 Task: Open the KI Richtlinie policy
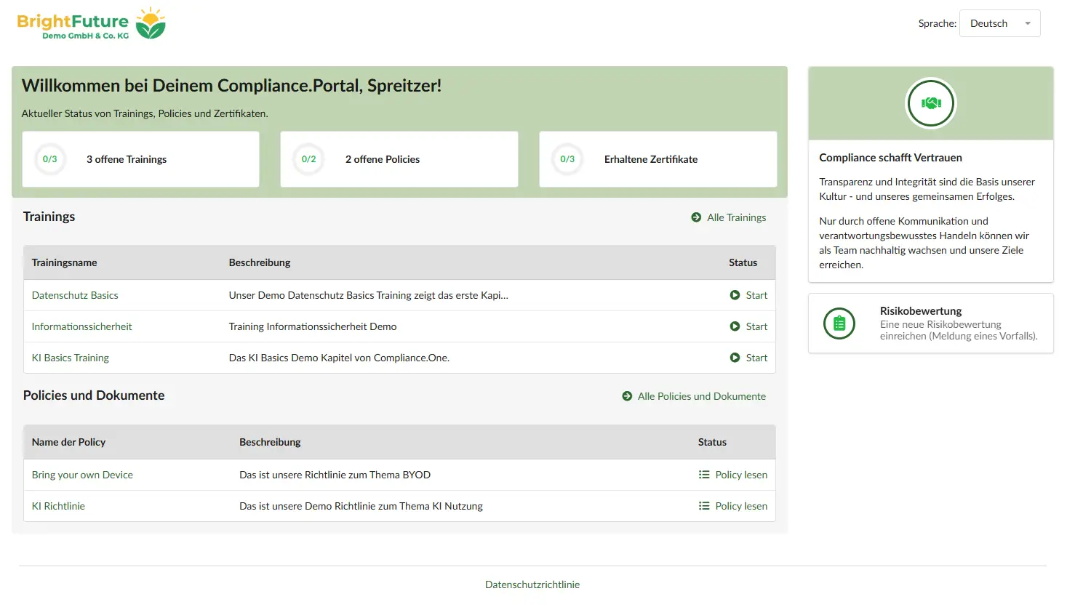point(58,506)
